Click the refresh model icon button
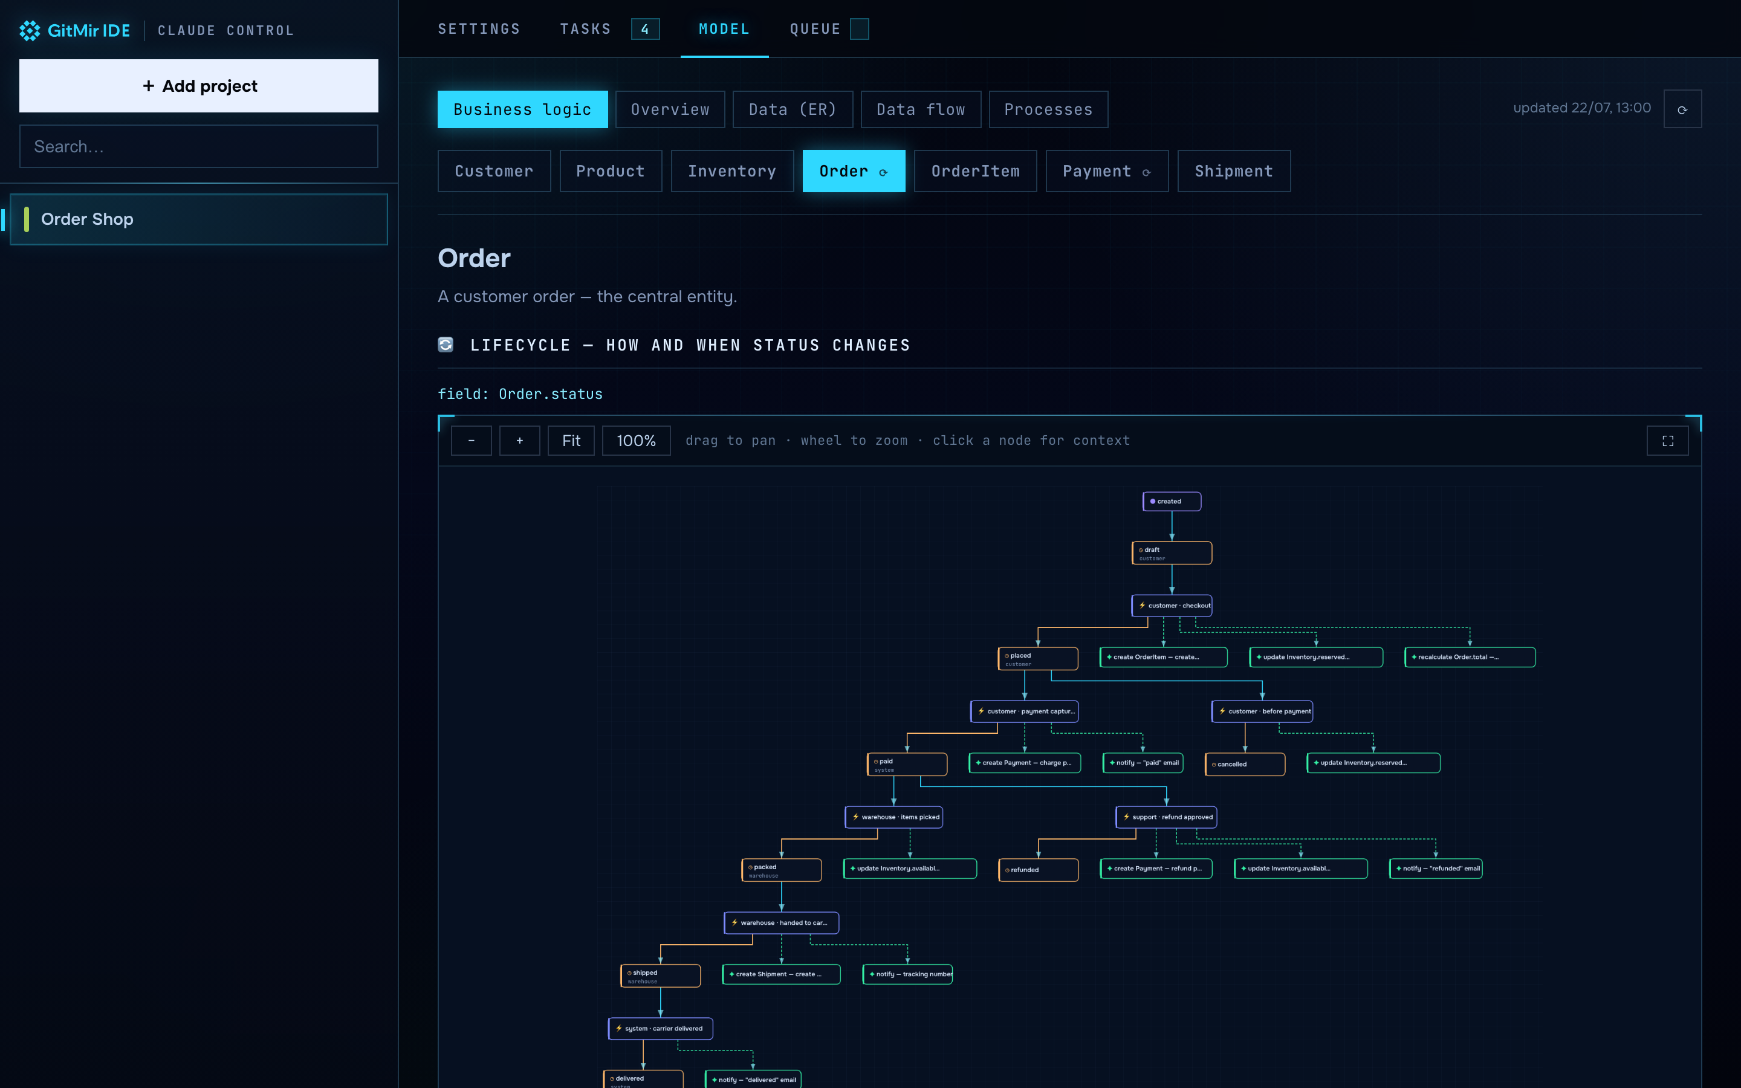 click(x=1682, y=109)
